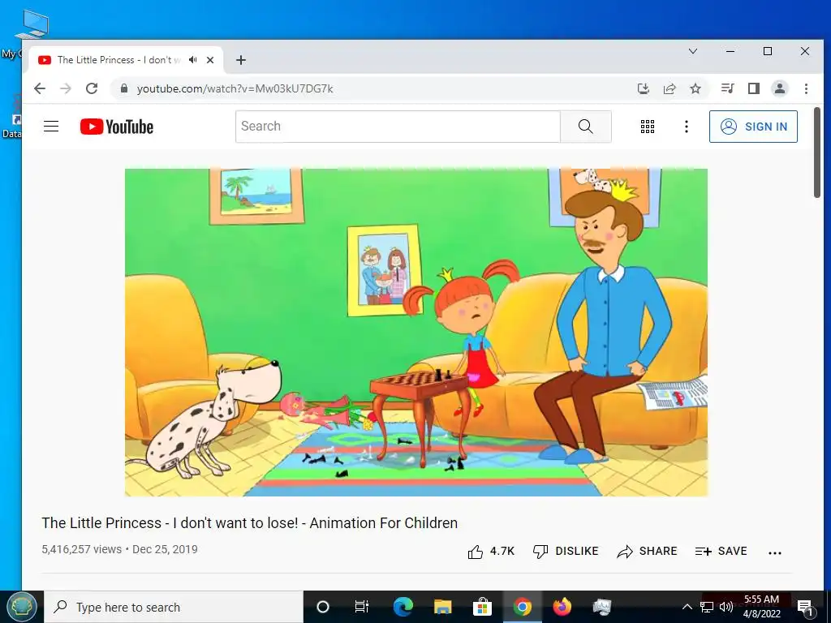
Task: Share this page icon in address bar
Action: (670, 88)
